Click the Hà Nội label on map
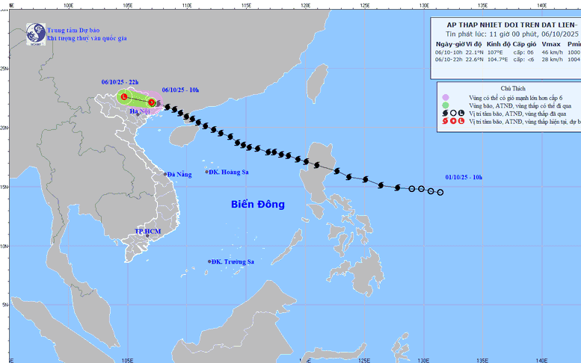581x363 pixels. [x=140, y=112]
